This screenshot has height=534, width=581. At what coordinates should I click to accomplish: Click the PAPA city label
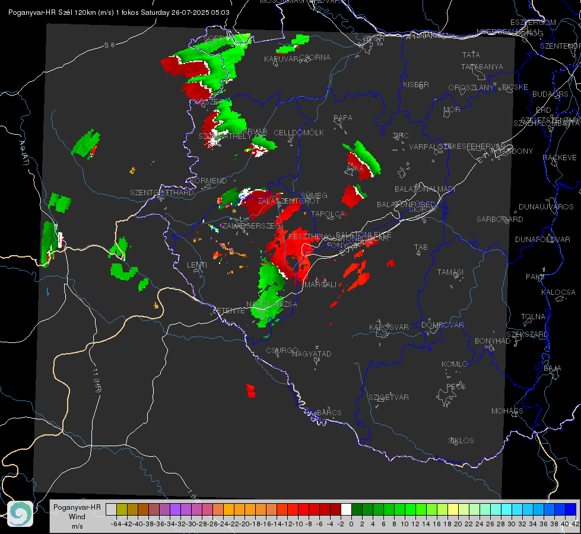click(x=343, y=117)
